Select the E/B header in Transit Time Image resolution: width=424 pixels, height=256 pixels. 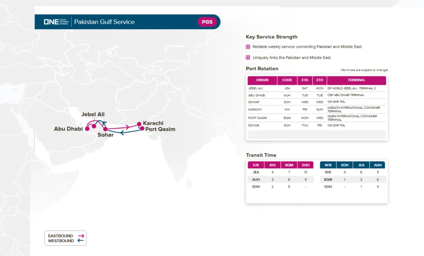click(256, 165)
